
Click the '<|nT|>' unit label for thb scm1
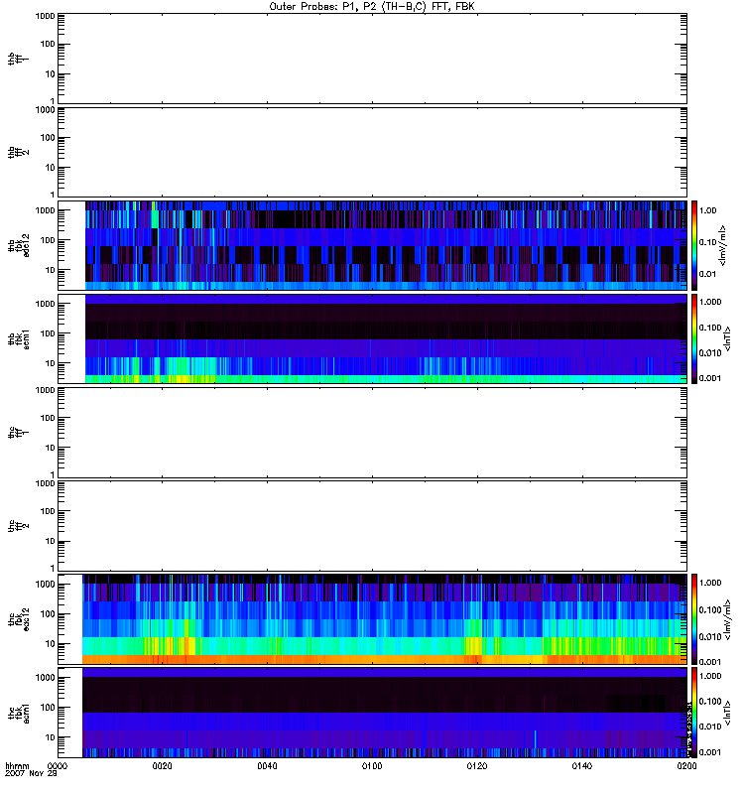click(727, 338)
